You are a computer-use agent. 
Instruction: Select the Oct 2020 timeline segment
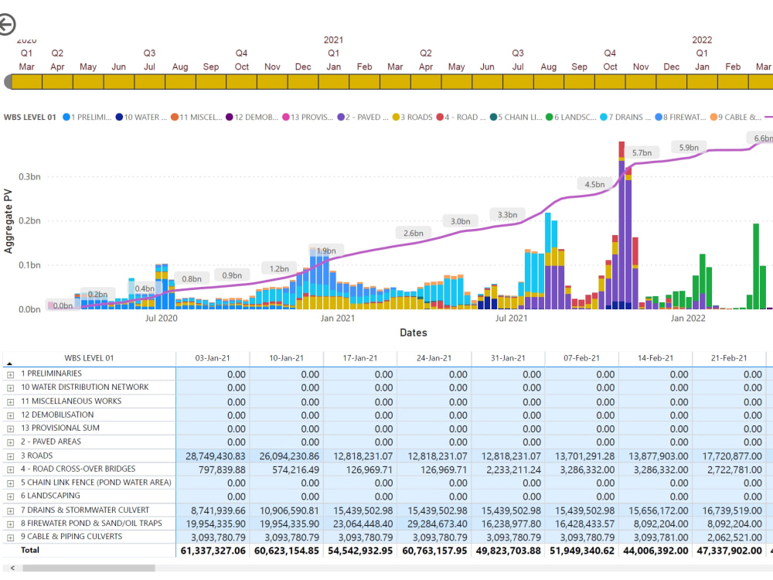pyautogui.click(x=241, y=81)
